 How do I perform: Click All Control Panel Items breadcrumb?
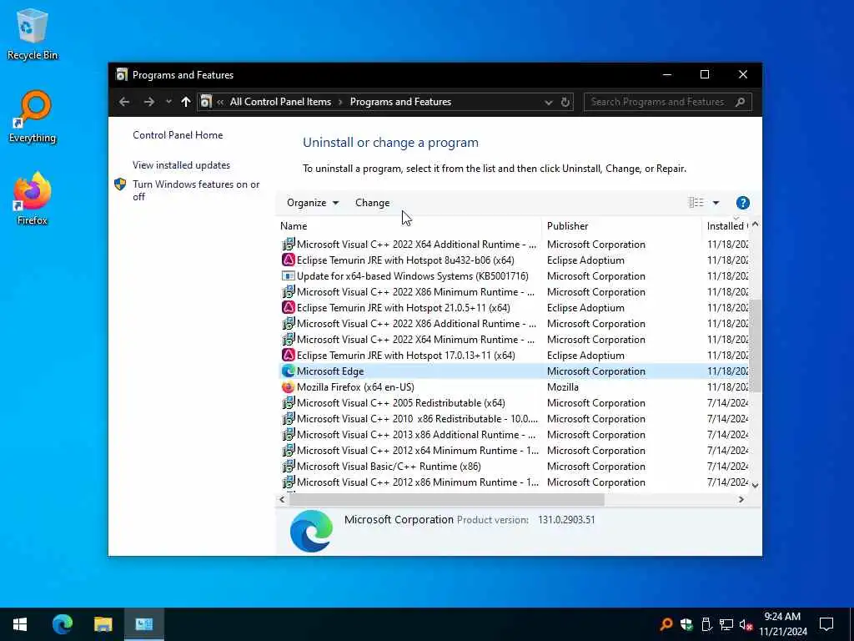(280, 102)
